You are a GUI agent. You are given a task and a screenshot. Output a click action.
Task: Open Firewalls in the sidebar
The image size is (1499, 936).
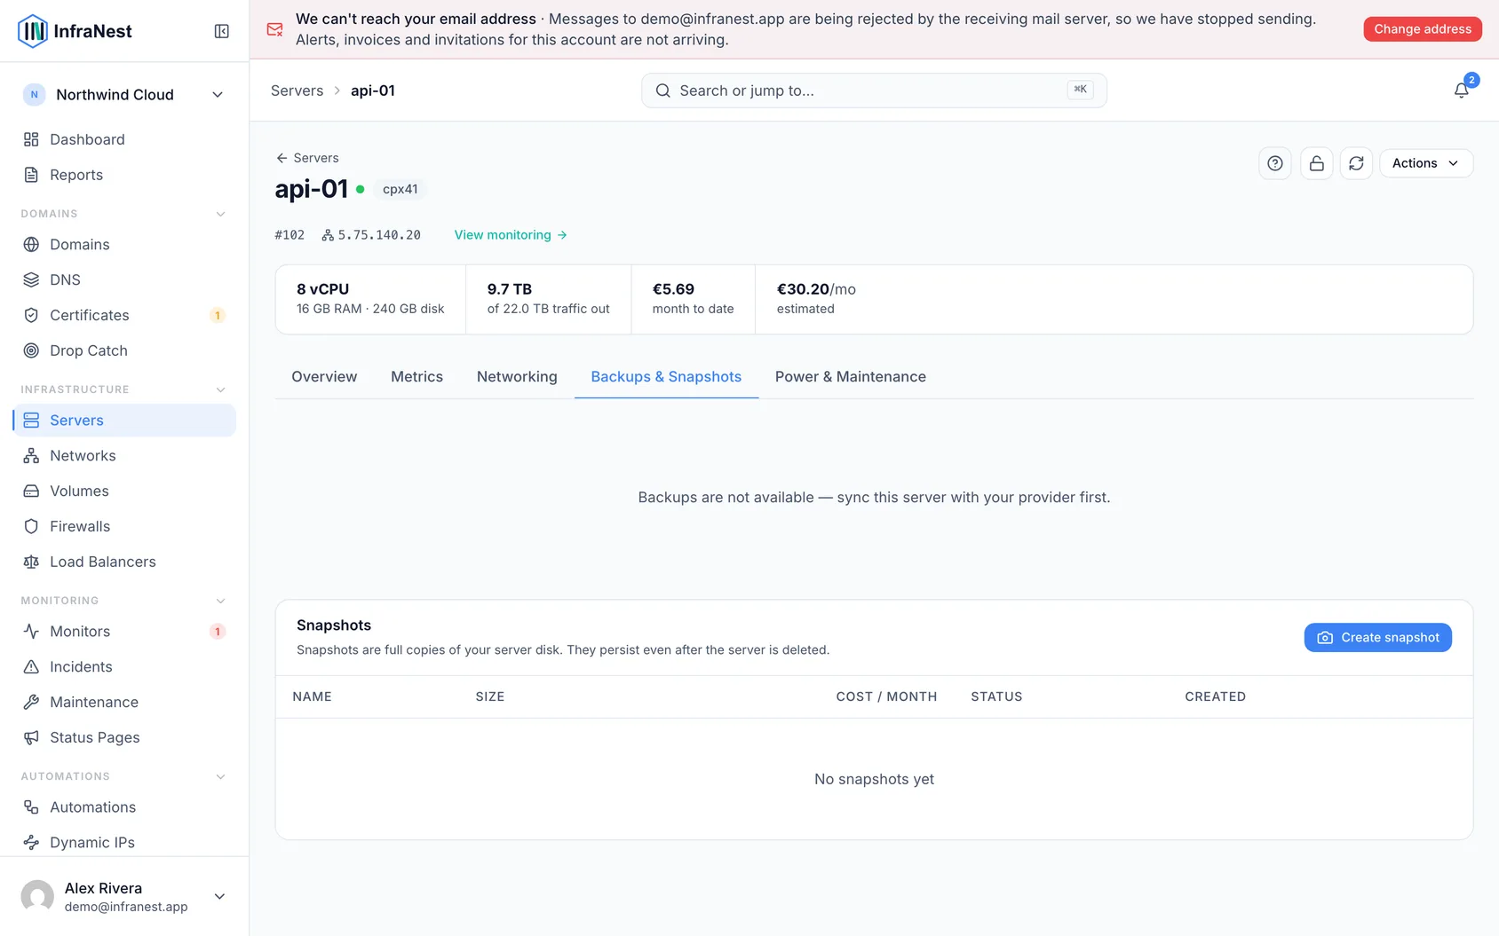124,526
